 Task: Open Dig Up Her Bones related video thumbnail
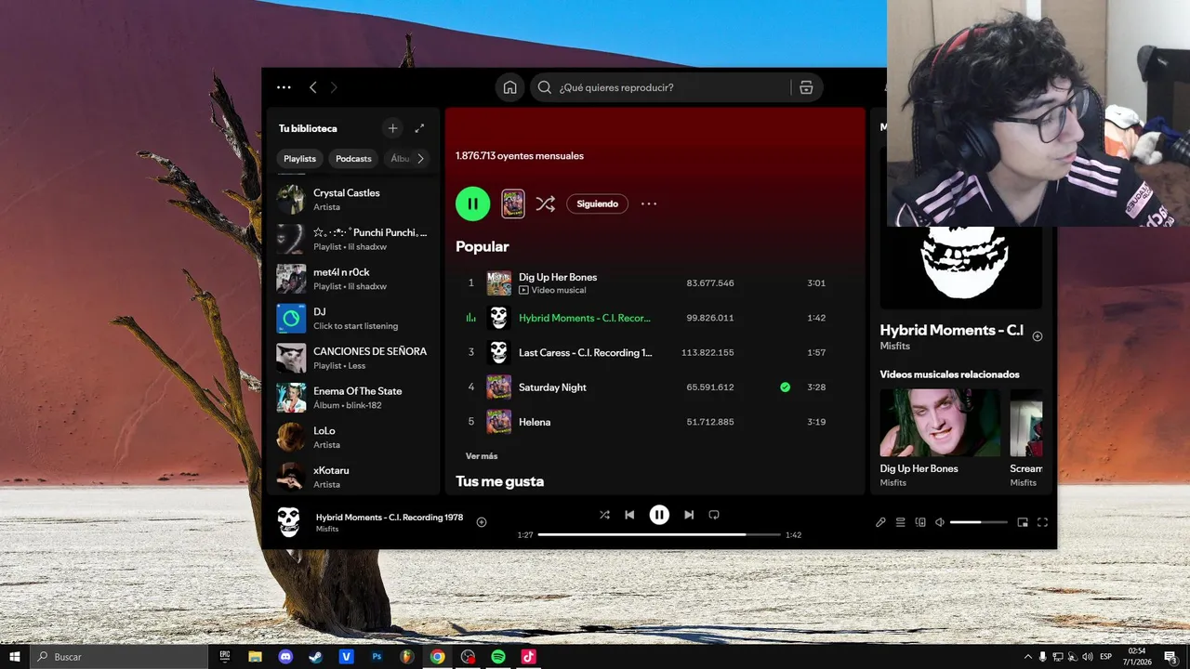click(940, 423)
